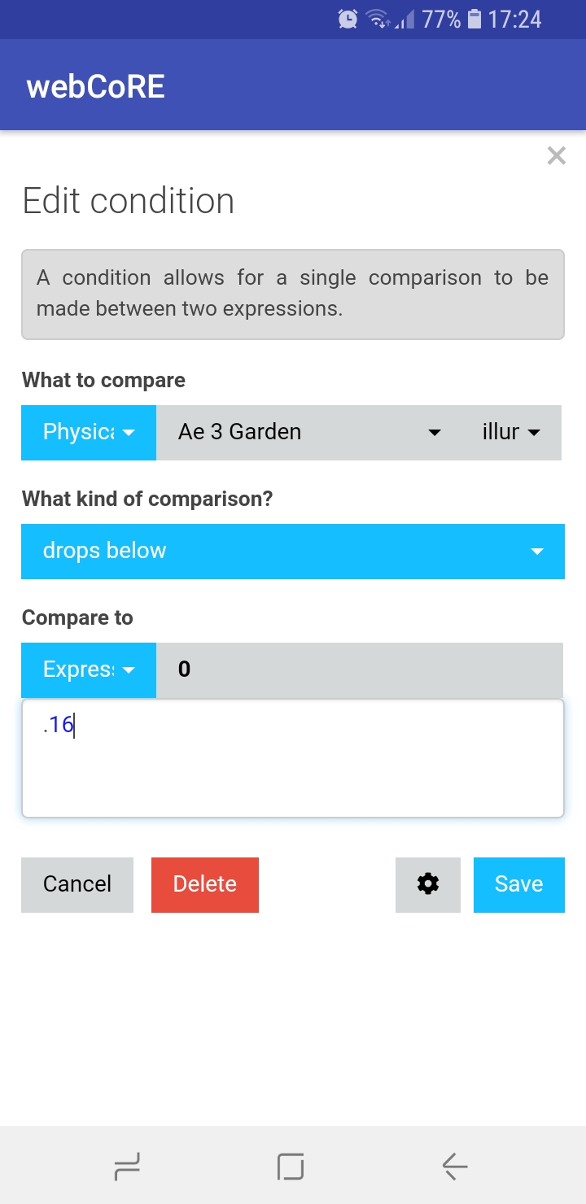Viewport: 586px width, 1204px height.
Task: Change the 'drops below' comparison type
Action: point(293,551)
